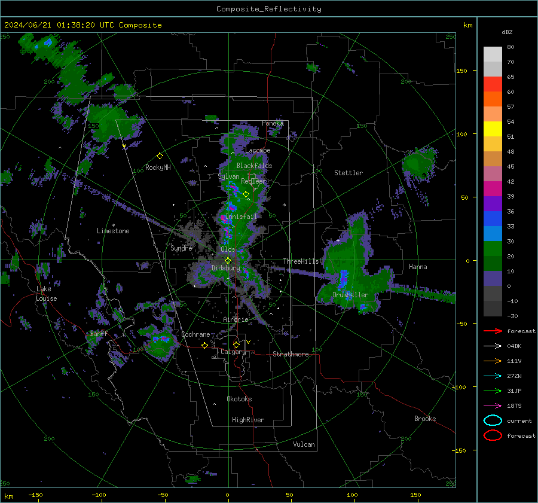Screen dimensions: 538x503
Task: Click the Ponoka town label
Action: point(273,123)
